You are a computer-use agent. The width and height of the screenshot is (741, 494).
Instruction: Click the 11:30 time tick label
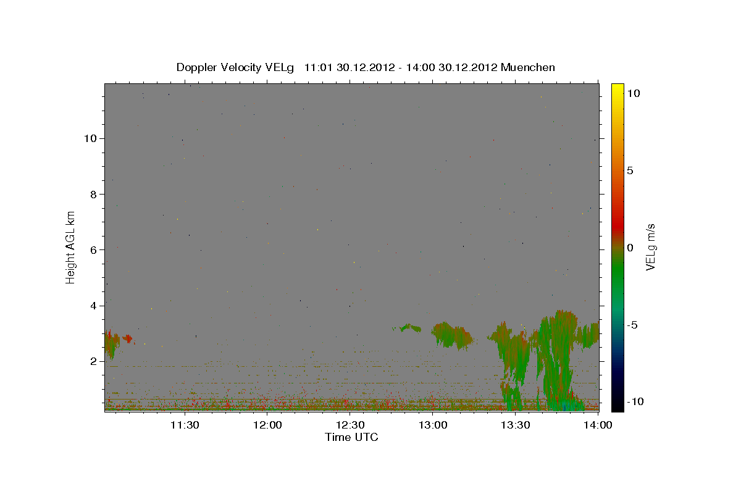[x=185, y=425]
